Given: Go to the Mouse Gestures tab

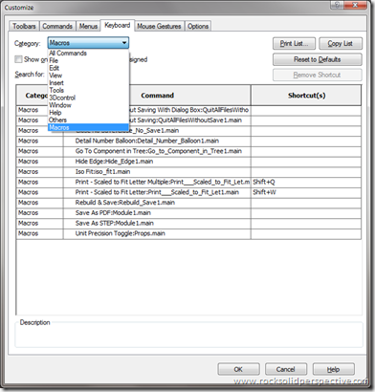Looking at the screenshot, I should pos(159,26).
